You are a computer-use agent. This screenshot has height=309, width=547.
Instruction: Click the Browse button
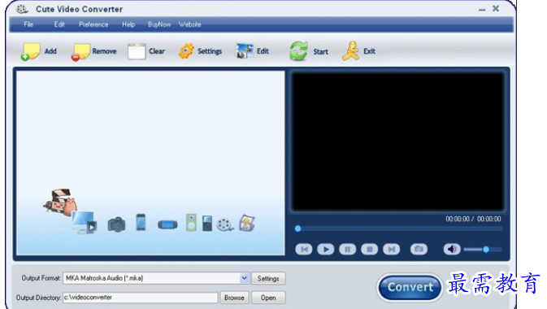(x=234, y=298)
